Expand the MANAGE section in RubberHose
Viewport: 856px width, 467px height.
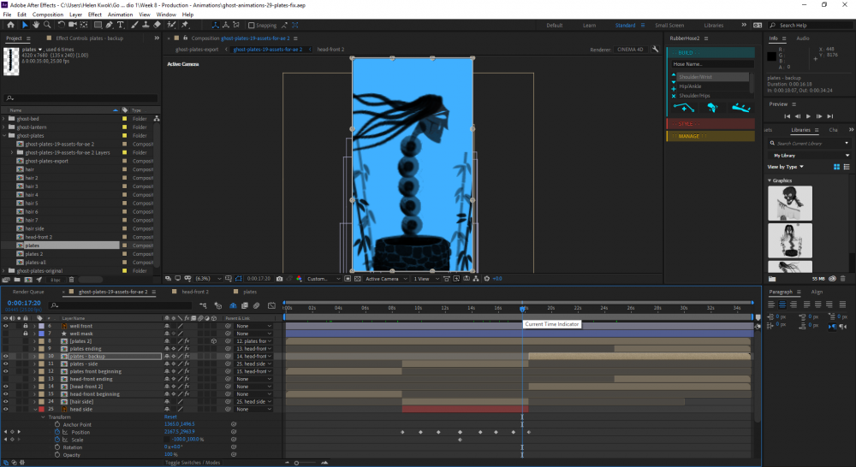tap(710, 136)
